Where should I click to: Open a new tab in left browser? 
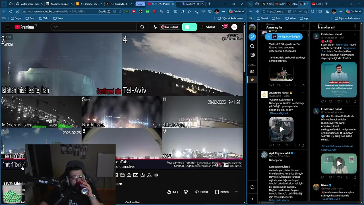click(x=210, y=4)
